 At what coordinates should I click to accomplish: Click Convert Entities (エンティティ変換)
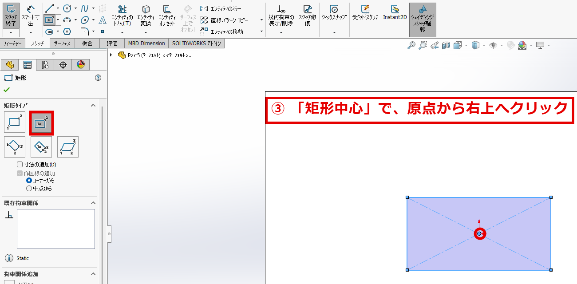pyautogui.click(x=146, y=16)
